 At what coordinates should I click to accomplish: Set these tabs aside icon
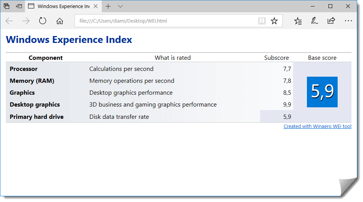pos(19,6)
